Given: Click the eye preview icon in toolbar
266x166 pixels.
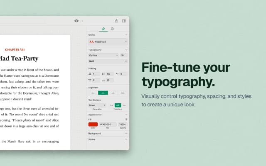Looking at the screenshot, I should [x=76, y=21].
